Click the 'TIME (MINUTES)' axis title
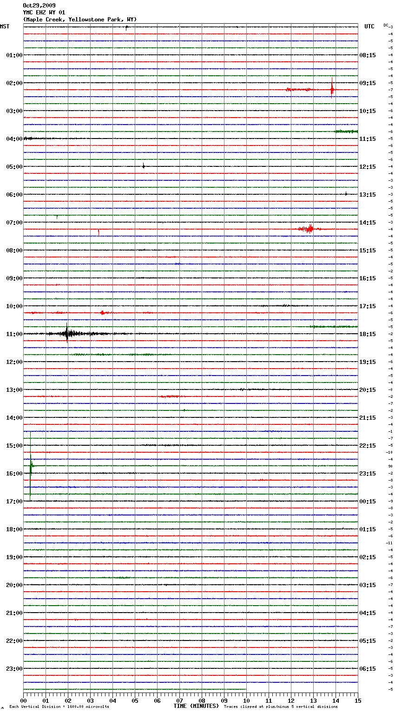Viewport: 395px width, 713px height. point(196,706)
